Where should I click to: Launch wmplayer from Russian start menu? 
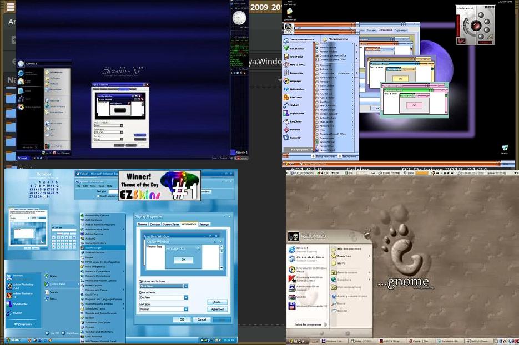point(293,81)
